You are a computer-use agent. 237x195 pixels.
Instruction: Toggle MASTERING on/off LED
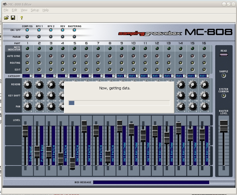tap(74, 30)
